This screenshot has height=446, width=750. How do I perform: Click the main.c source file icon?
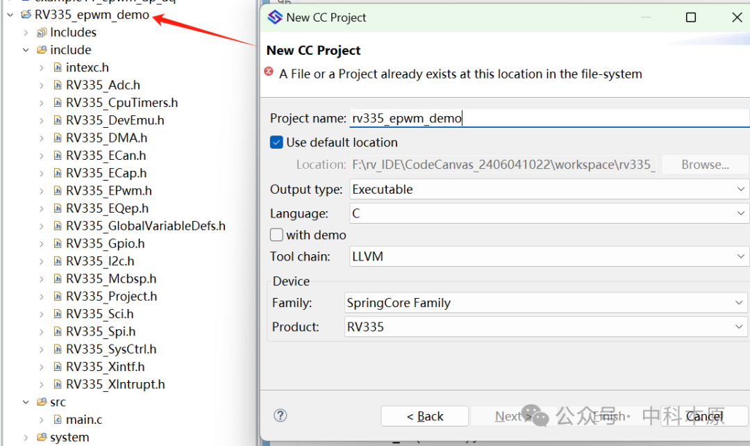pyautogui.click(x=58, y=420)
